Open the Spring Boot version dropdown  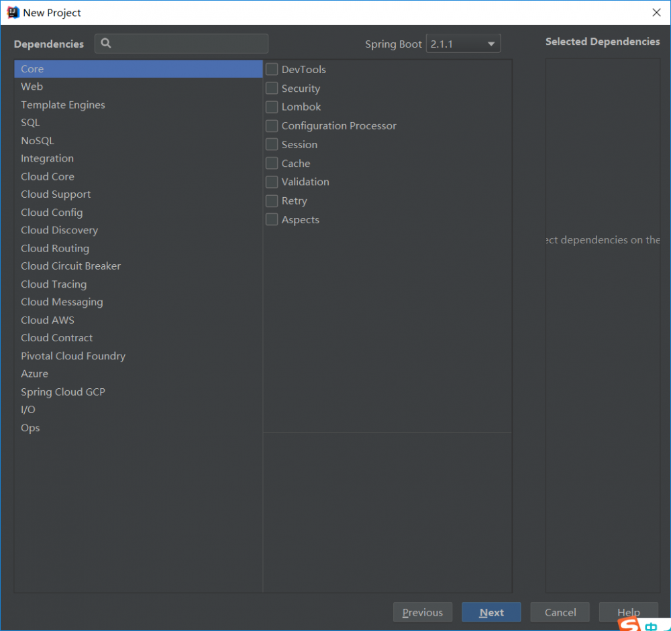464,44
